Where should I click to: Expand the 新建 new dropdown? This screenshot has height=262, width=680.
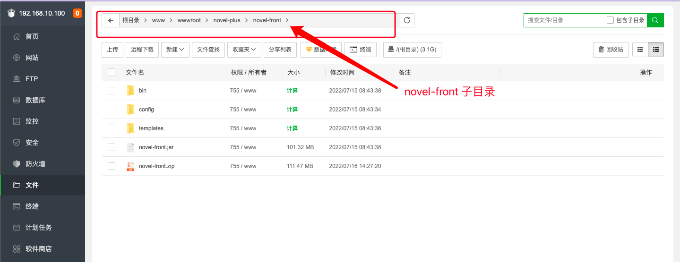(175, 50)
